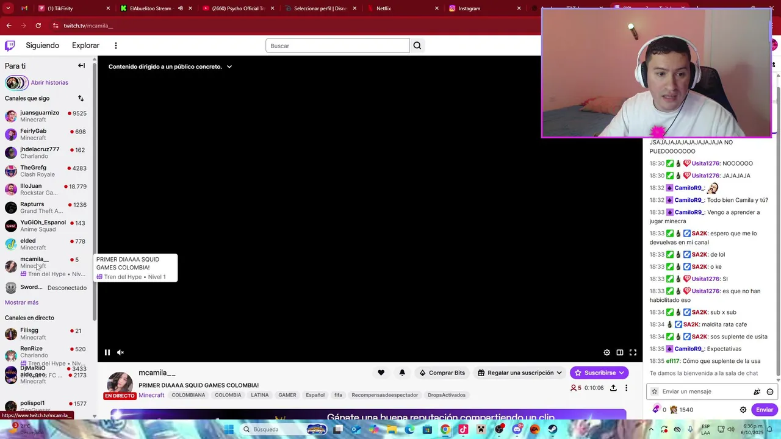Click the search magnifier button
The width and height of the screenshot is (781, 439).
point(417,46)
